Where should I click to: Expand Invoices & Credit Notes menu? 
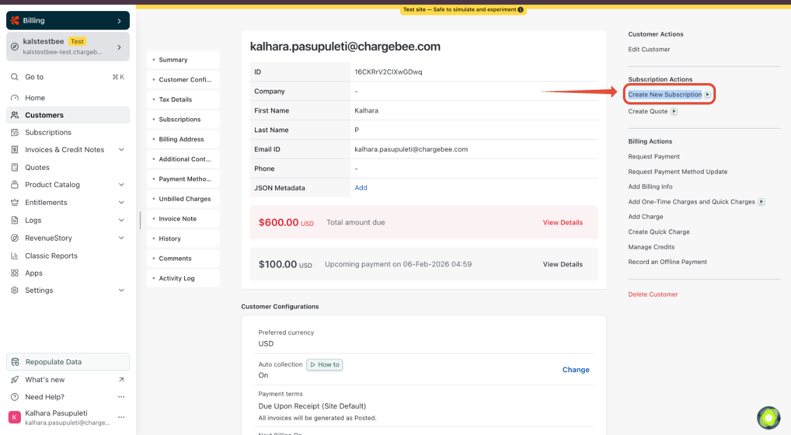coord(121,150)
